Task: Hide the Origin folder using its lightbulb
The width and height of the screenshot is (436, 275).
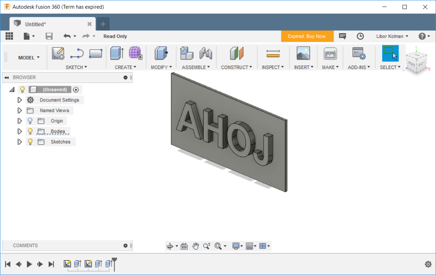Action: pyautogui.click(x=30, y=121)
